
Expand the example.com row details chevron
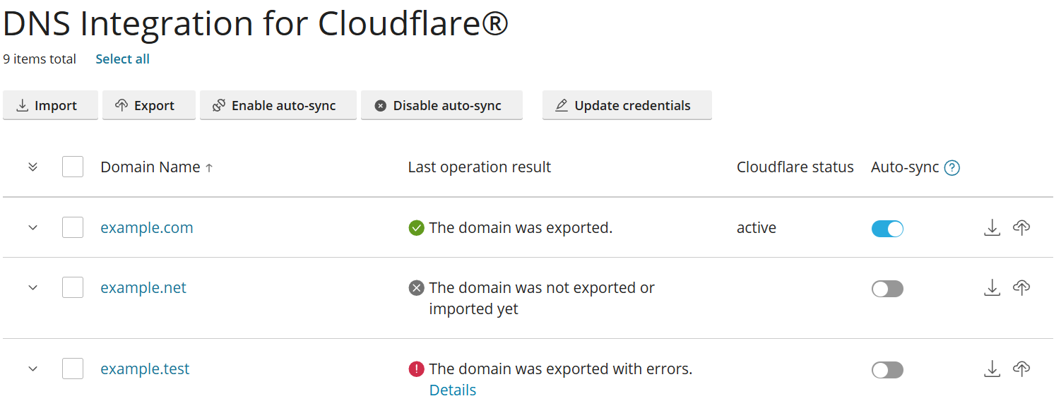[x=32, y=227]
